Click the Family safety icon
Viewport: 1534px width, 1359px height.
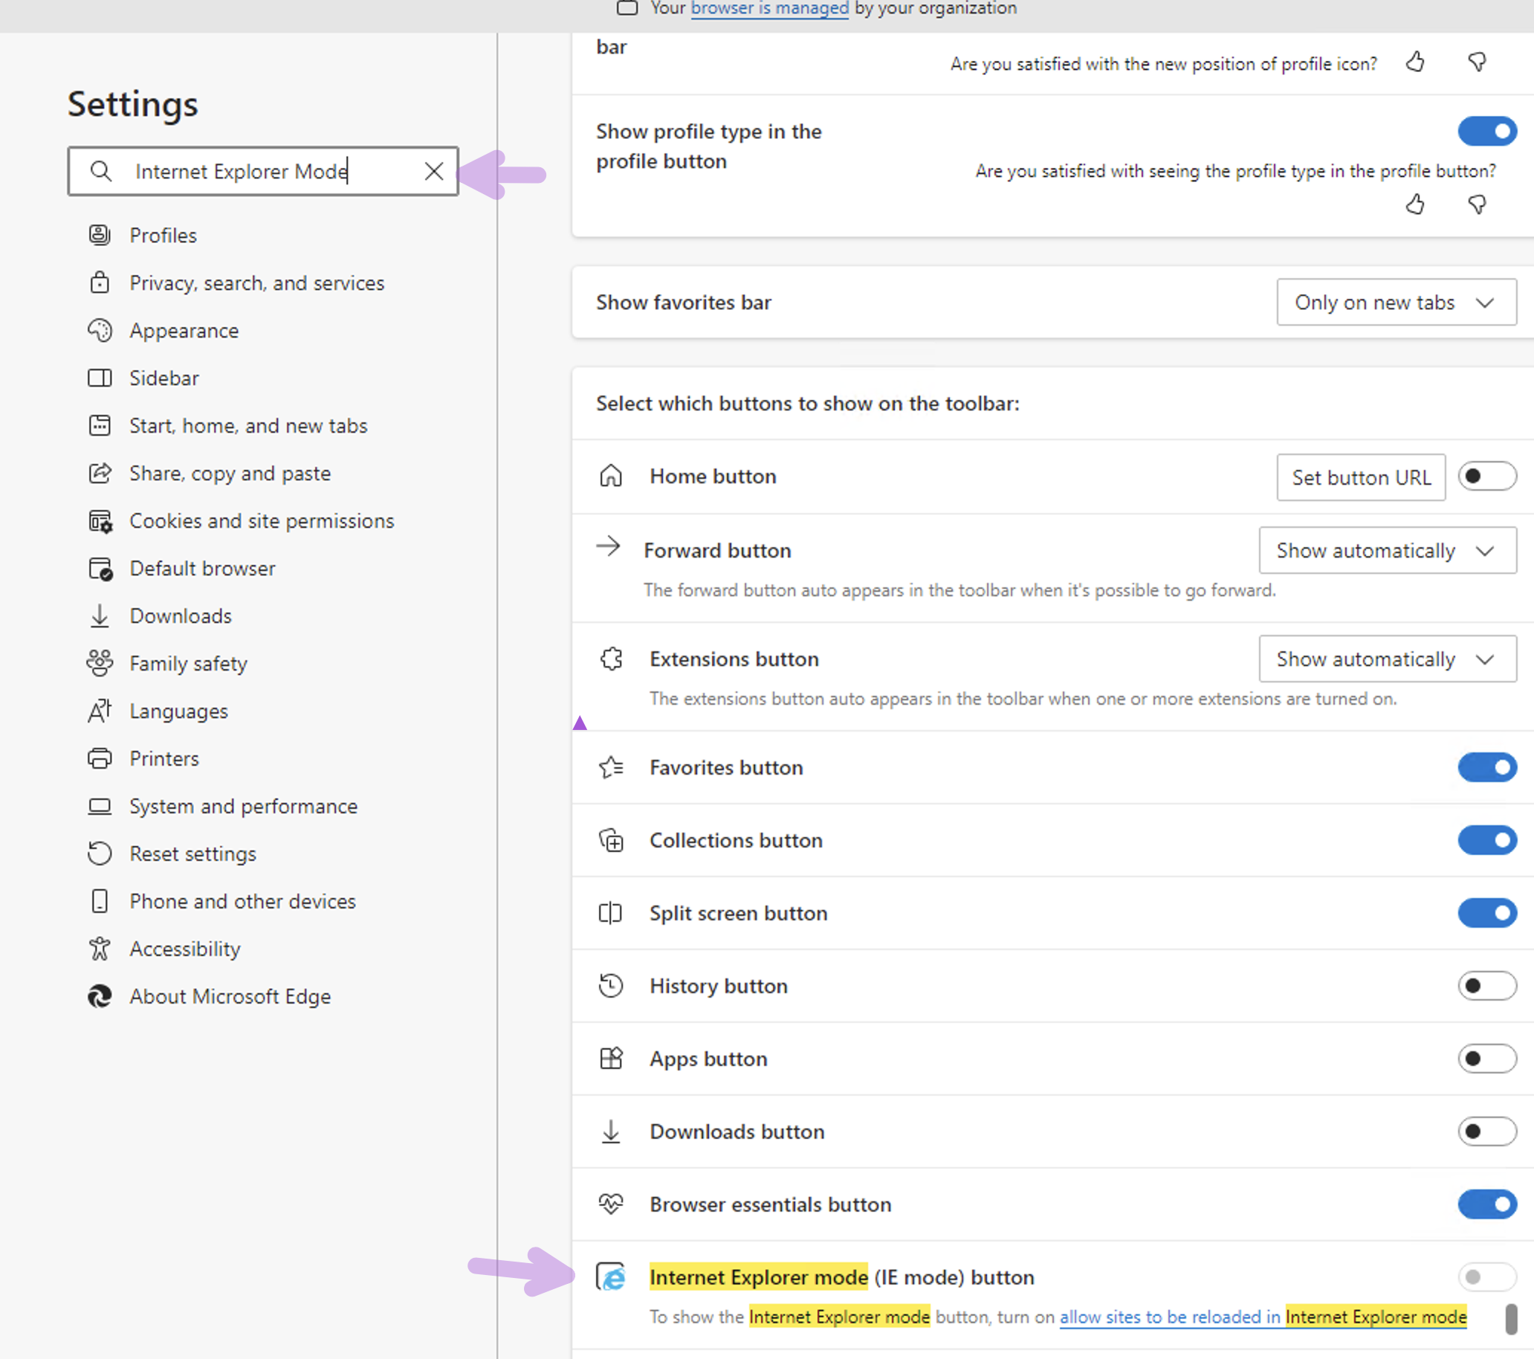pos(100,664)
